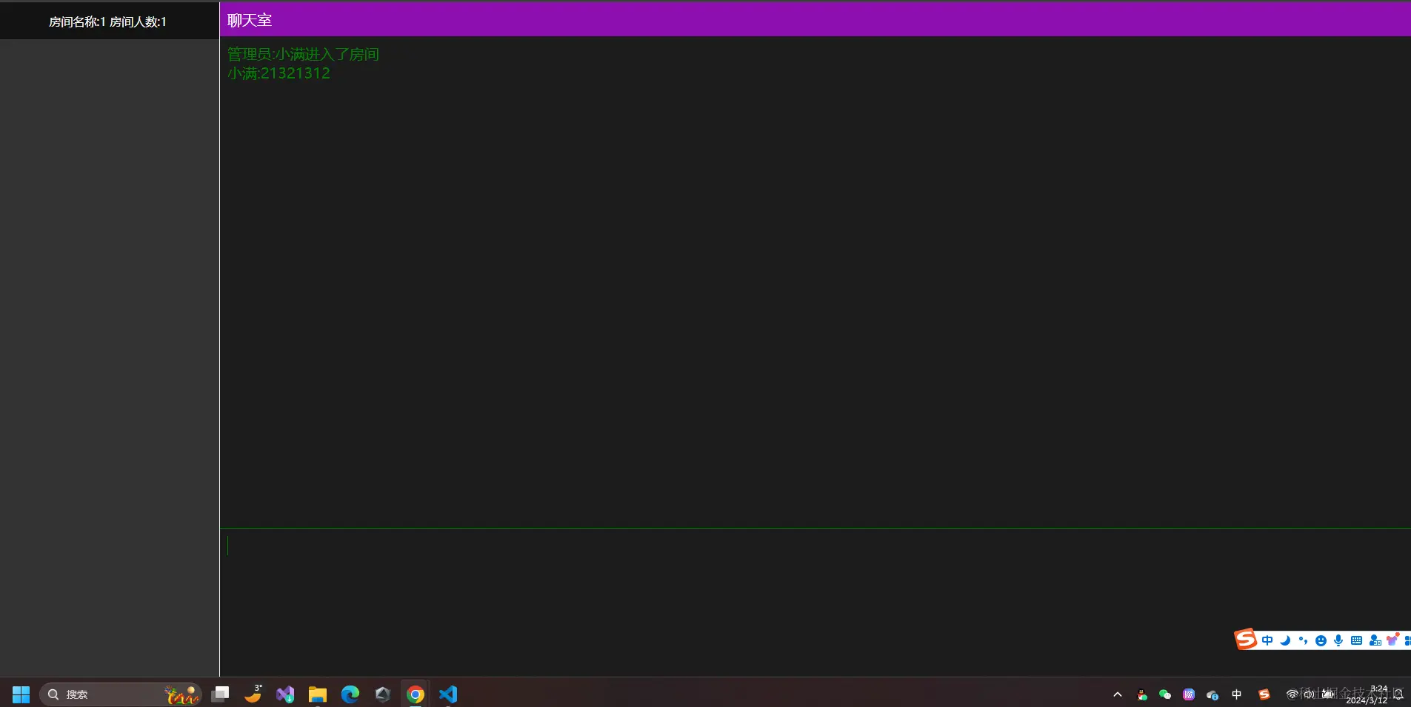Click the message 管理员:小满进入了房间
Viewport: 1411px width, 707px height.
point(303,54)
